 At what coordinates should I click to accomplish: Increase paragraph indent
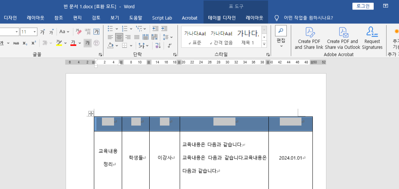(164, 29)
